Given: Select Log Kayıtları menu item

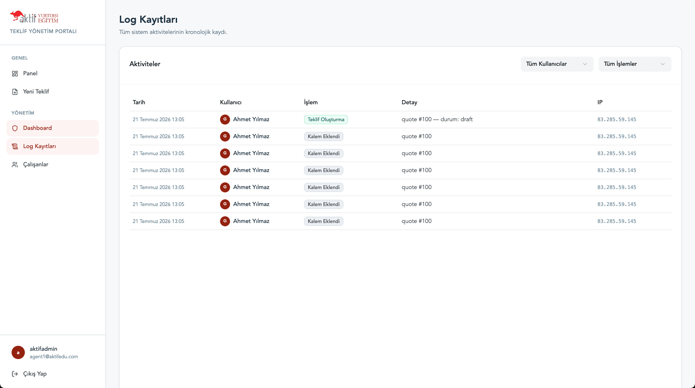Looking at the screenshot, I should [53, 146].
